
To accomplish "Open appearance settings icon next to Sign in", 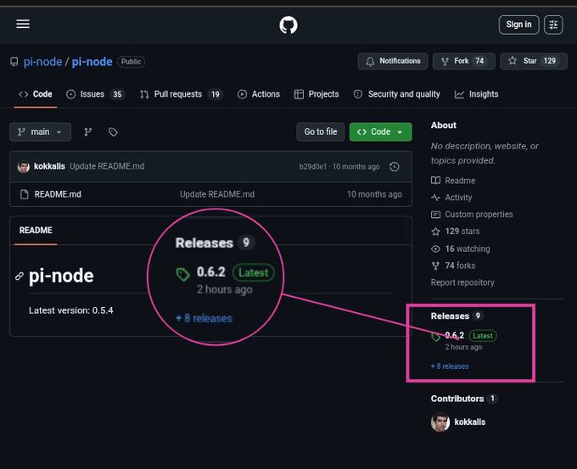I will click(553, 25).
